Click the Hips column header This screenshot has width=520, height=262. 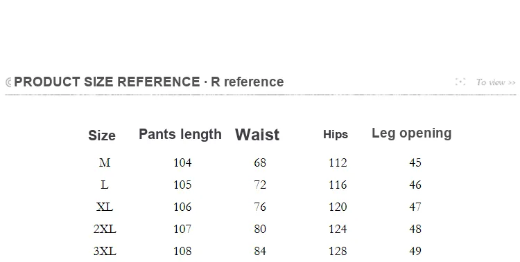pos(336,134)
